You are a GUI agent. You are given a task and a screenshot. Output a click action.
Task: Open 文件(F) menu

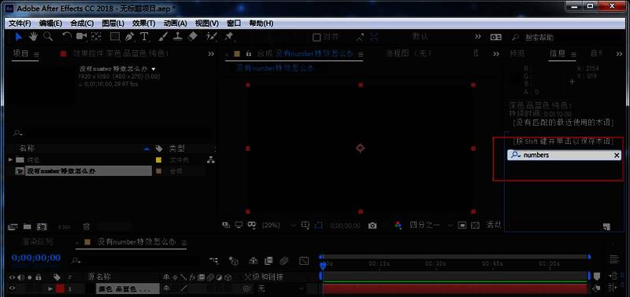[20, 24]
